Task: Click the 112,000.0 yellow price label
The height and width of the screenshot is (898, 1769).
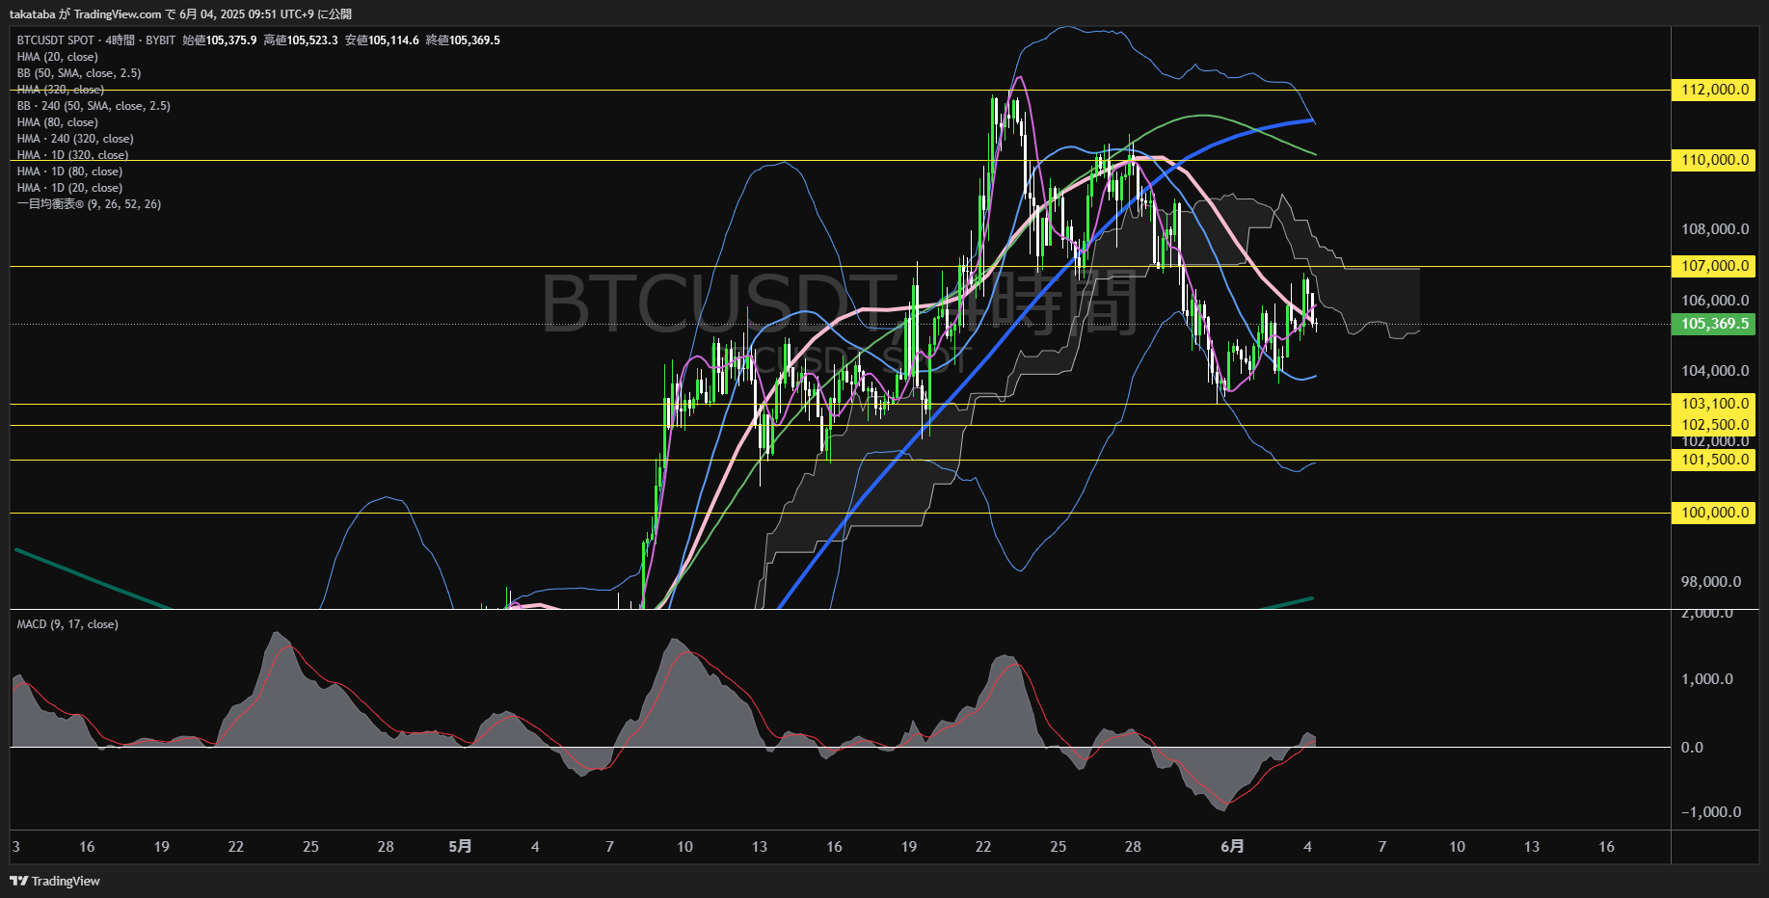Action: pyautogui.click(x=1713, y=90)
